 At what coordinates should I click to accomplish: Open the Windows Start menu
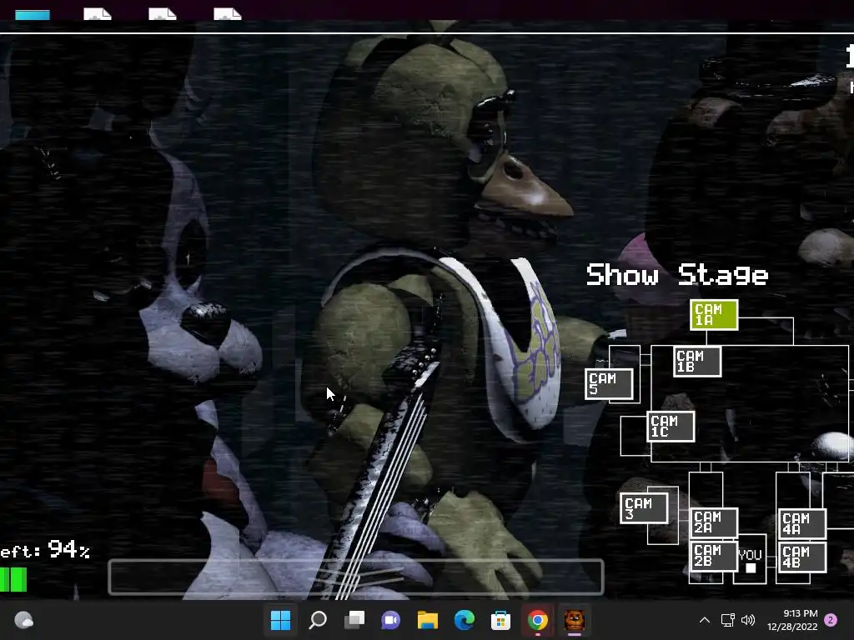pyautogui.click(x=280, y=620)
